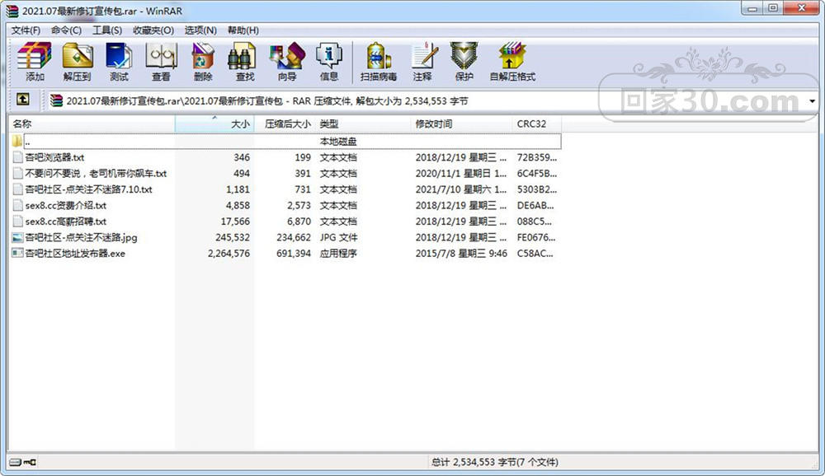Select file 杏吧浏览器.txt
The width and height of the screenshot is (825, 476).
tap(54, 157)
